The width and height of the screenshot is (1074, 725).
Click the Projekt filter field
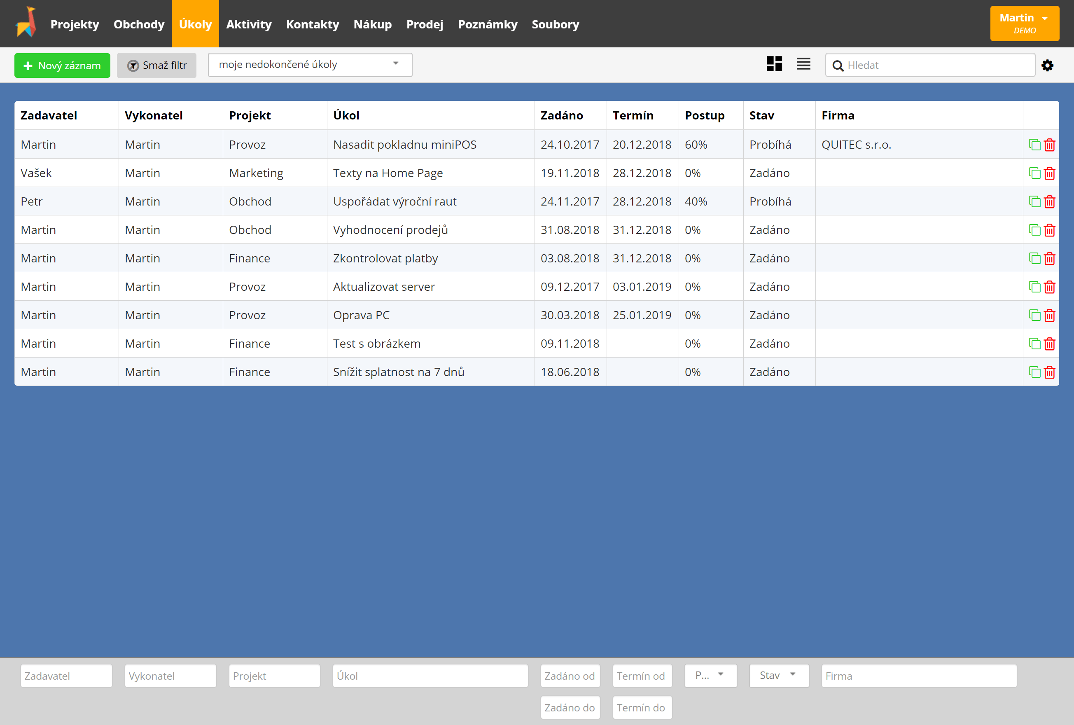pyautogui.click(x=275, y=676)
